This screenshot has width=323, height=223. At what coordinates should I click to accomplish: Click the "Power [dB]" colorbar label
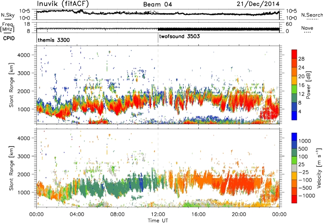tap(308, 85)
